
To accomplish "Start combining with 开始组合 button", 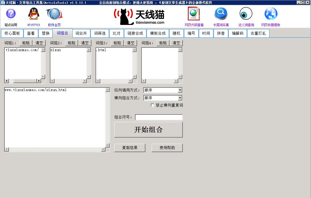I will coord(148,130).
